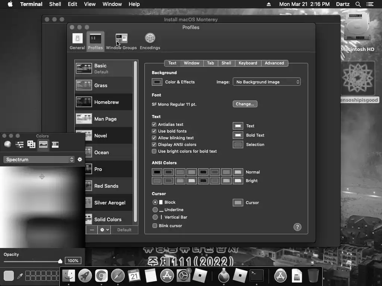Remove the selected profile with minus button

[92, 229]
